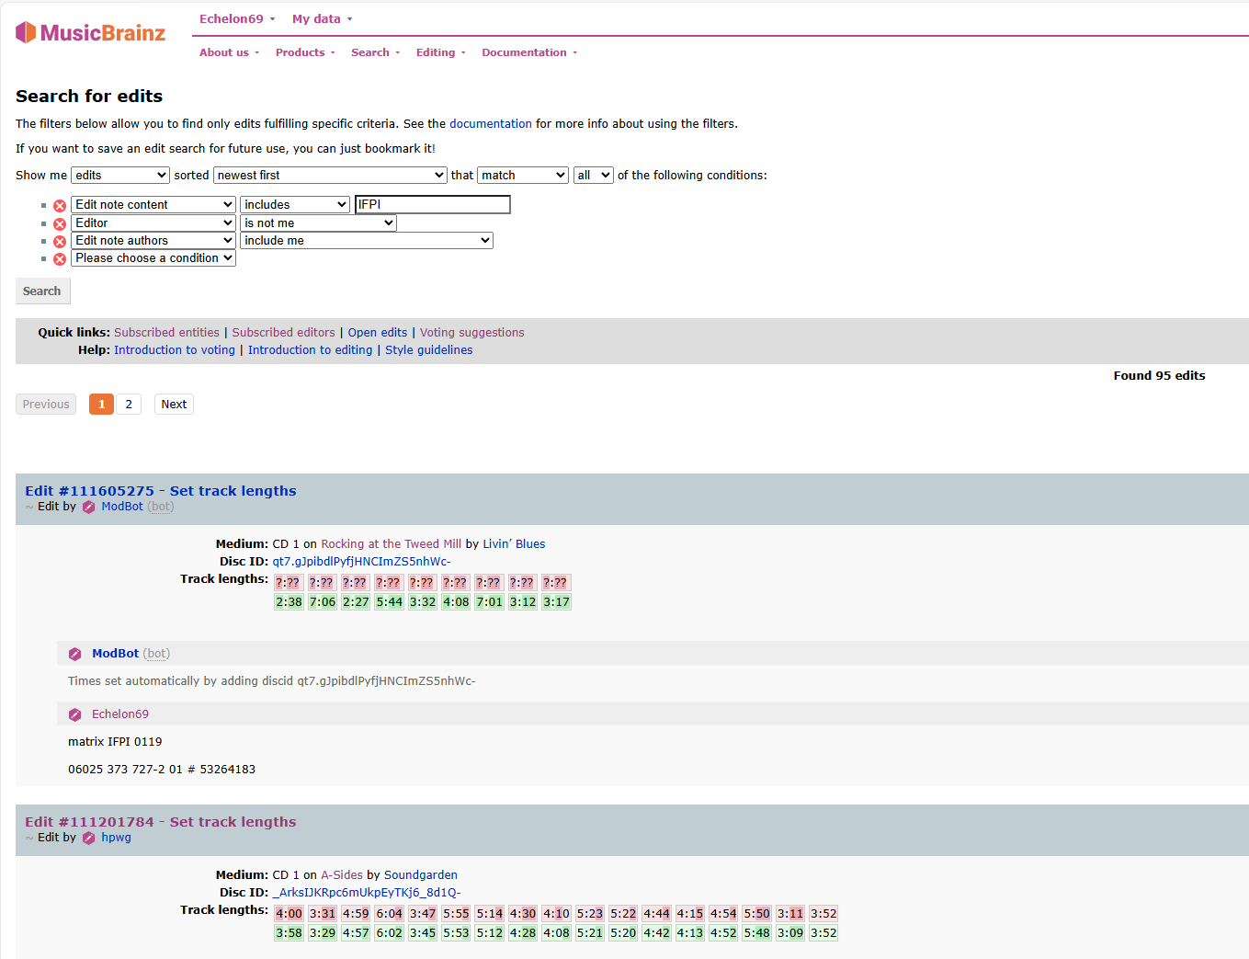Image resolution: width=1249 pixels, height=959 pixels.
Task: Remove the Please choose a condition row
Action: click(60, 259)
